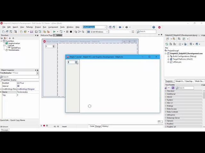Screen dimensions: 205x153
Task: Navigate back with the blue left arrow
Action: pyautogui.click(x=120, y=27)
